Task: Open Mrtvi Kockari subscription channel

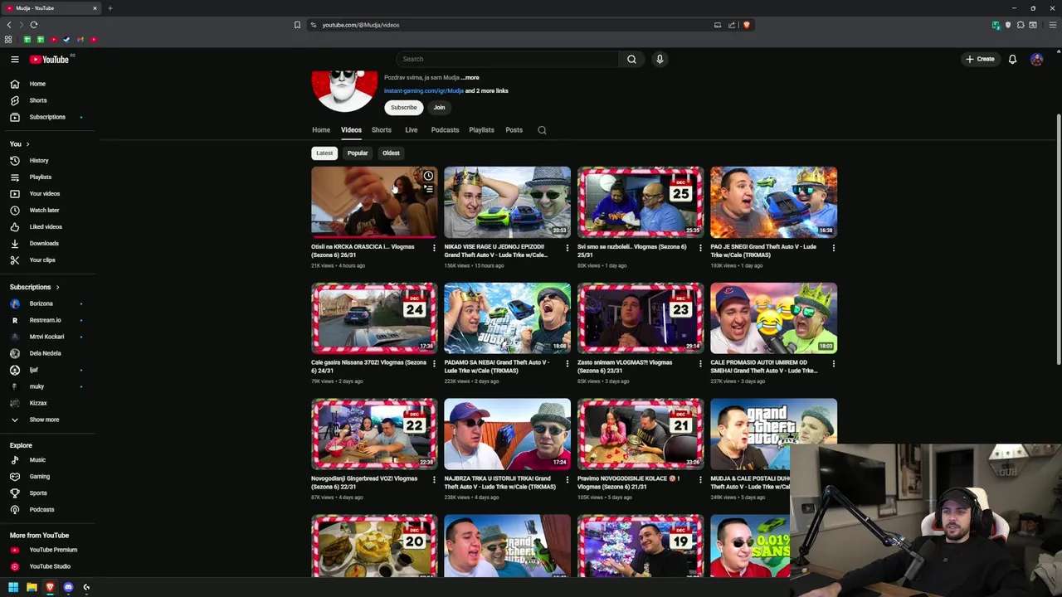Action: coord(48,337)
